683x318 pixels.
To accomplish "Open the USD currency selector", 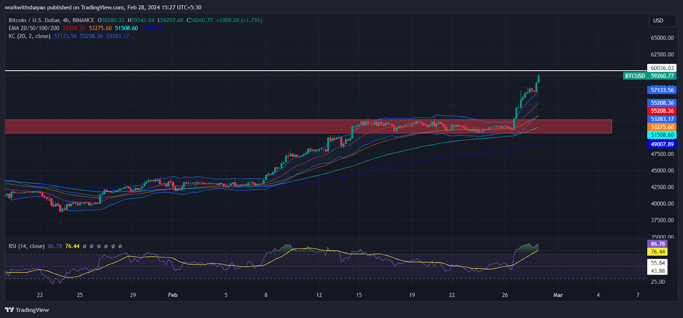I will 663,20.
